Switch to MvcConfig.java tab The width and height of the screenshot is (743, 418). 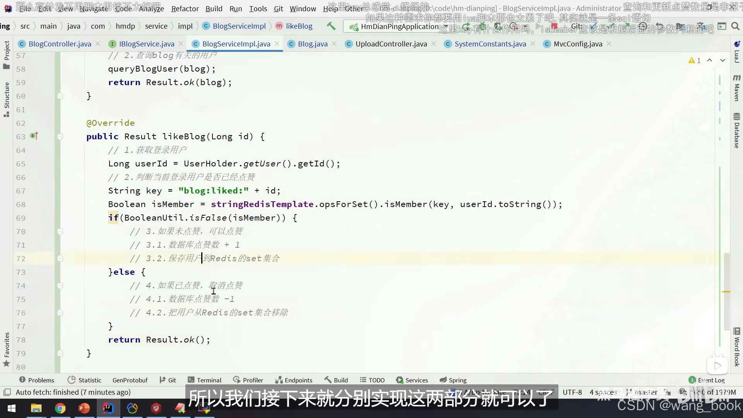click(578, 44)
